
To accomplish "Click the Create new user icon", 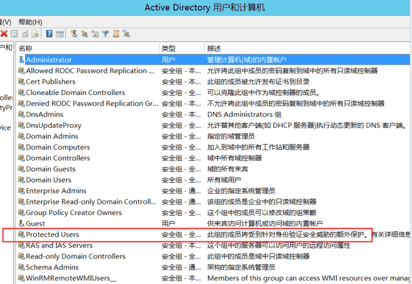I will point(74,34).
